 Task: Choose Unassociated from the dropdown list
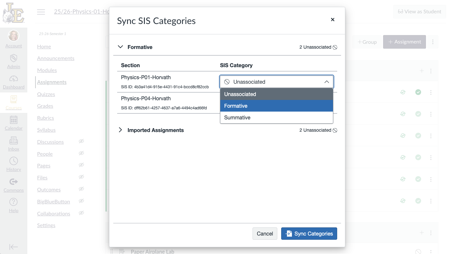click(x=277, y=94)
